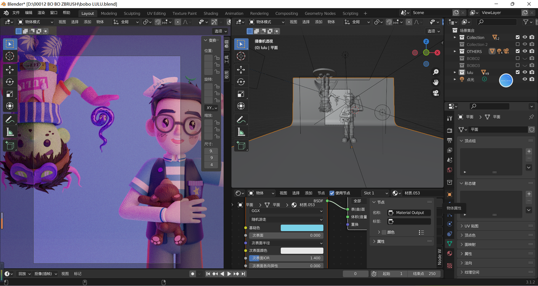Open the 文件 menu
The height and width of the screenshot is (286, 538).
pos(16,13)
